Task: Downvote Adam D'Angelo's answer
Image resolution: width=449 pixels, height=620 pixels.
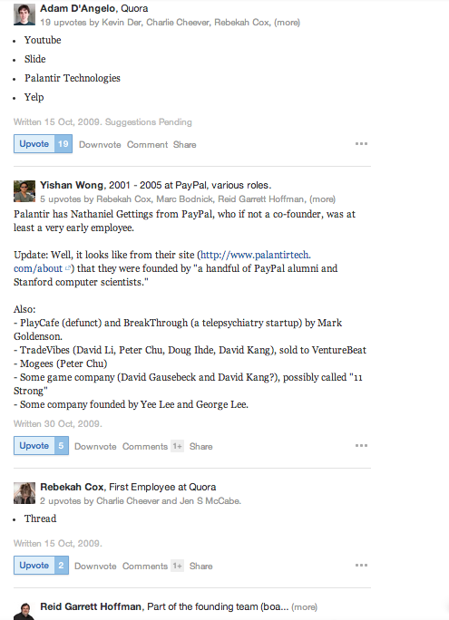Action: point(100,145)
